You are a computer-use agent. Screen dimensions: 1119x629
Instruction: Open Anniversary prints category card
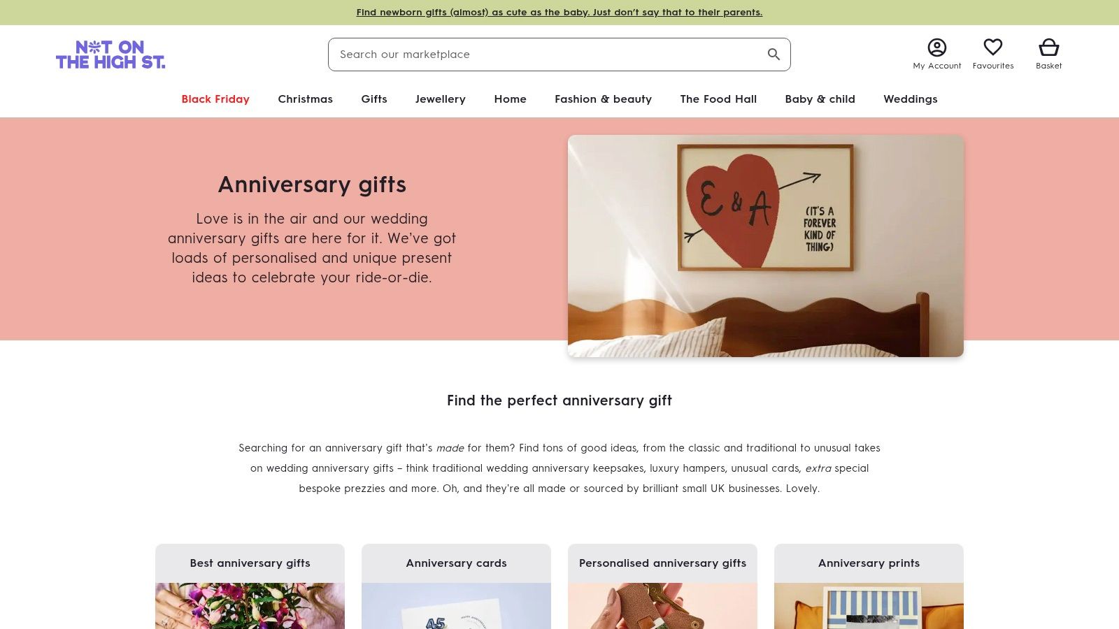(x=869, y=586)
